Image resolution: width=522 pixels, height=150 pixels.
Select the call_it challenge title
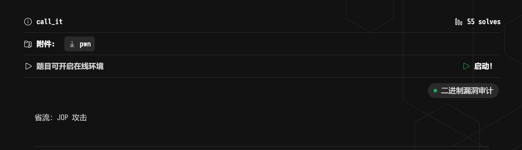[x=49, y=22]
